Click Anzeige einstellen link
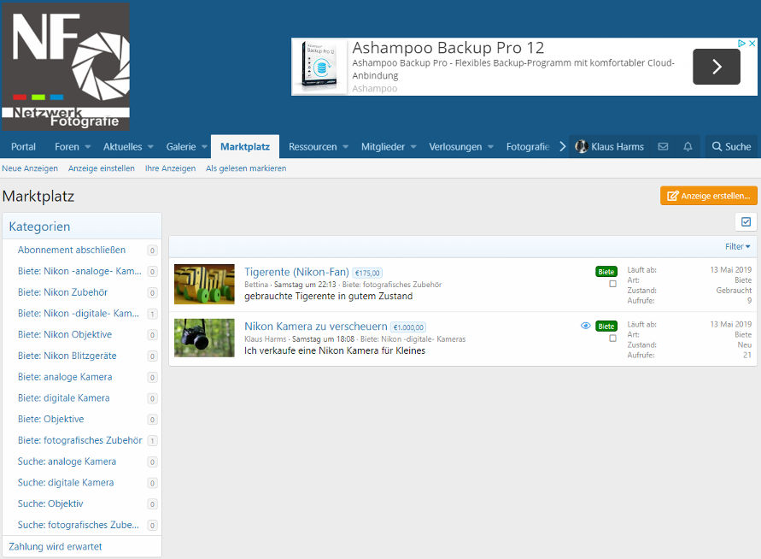761x559 pixels. (102, 168)
